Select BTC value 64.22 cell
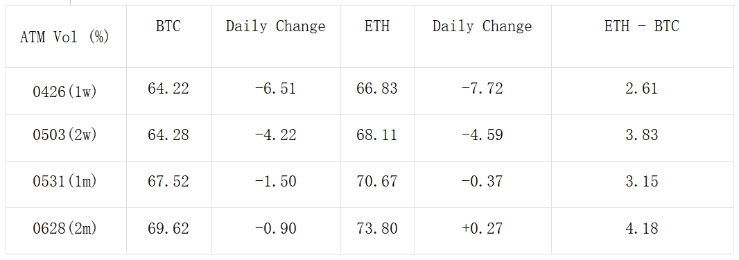Screen dimensions: 739x260 coord(168,91)
